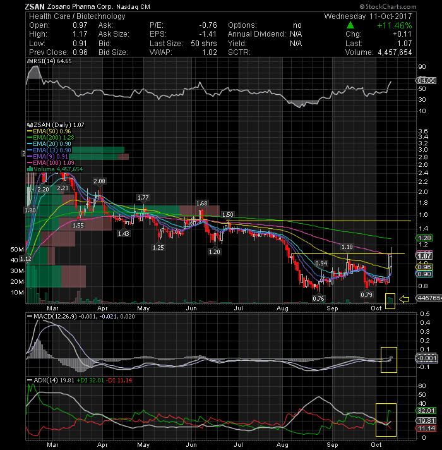Click the 0.79 low price label
This screenshot has width=442, height=450.
pyautogui.click(x=367, y=295)
